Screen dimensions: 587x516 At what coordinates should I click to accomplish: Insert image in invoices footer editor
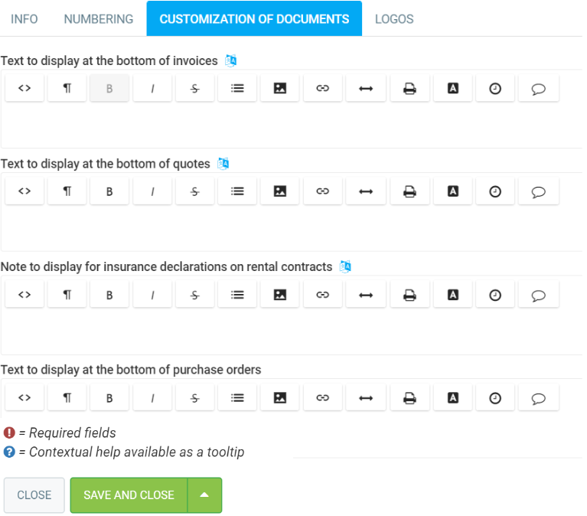[280, 89]
